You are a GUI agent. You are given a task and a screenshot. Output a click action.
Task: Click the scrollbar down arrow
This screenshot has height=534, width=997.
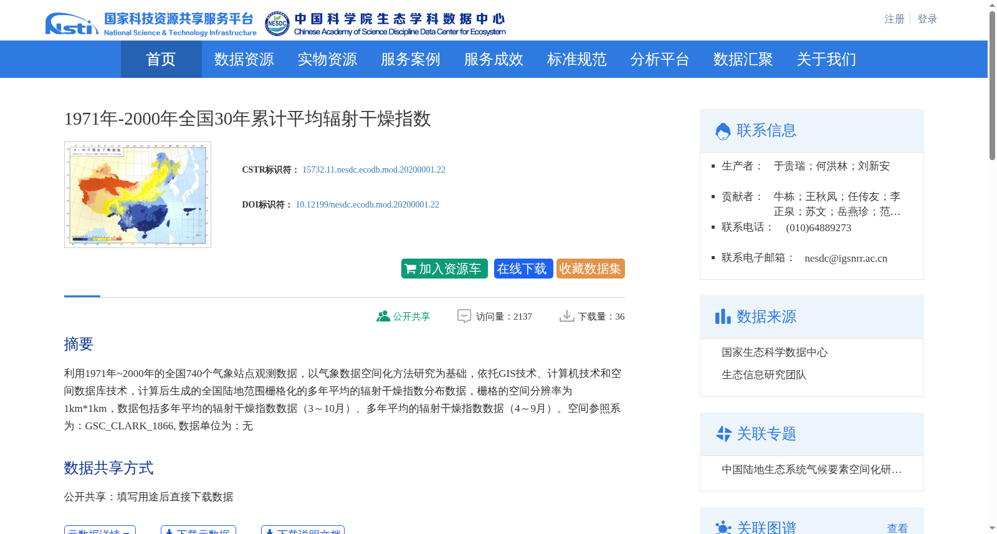pos(992,528)
